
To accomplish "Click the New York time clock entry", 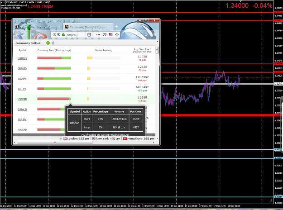I will [106, 138].
